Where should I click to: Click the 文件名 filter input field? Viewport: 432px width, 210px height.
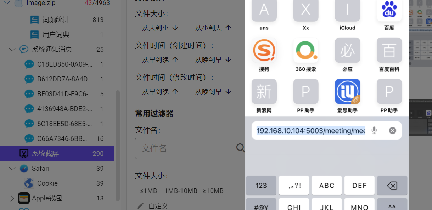[190, 148]
